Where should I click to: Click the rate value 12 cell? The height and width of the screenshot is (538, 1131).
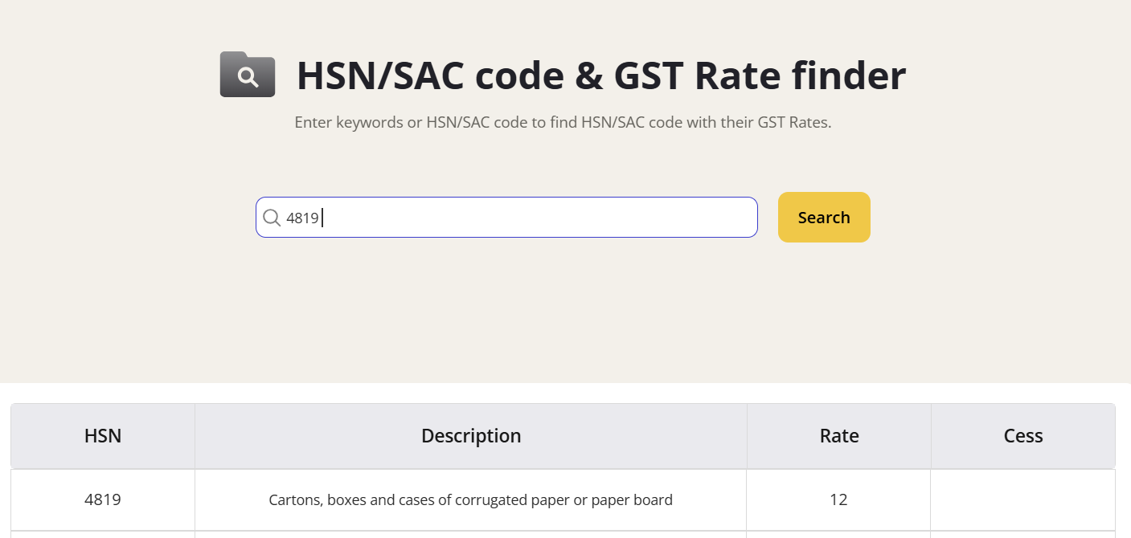click(x=838, y=499)
